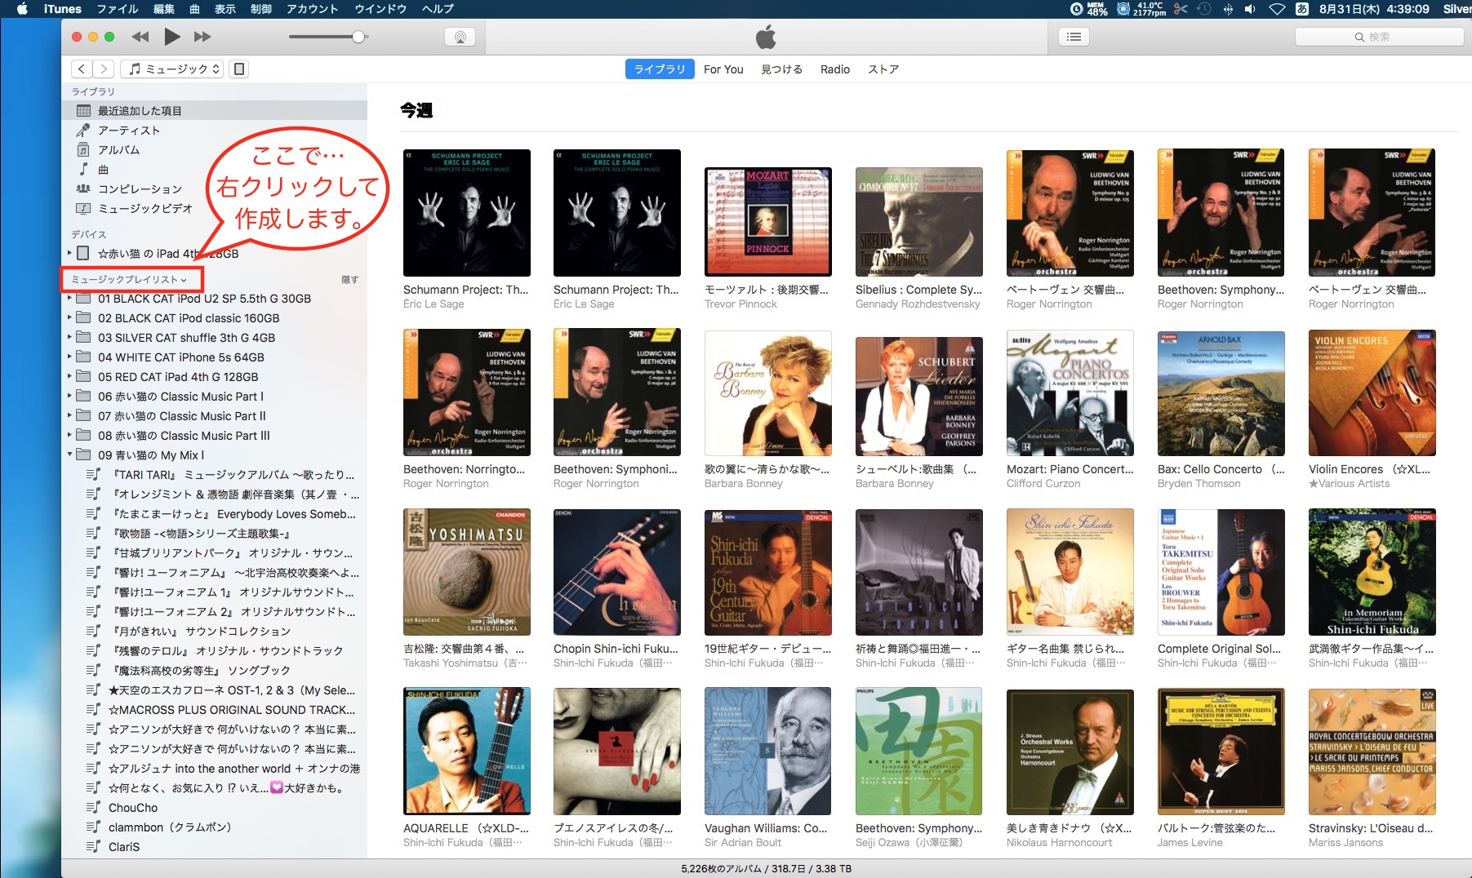This screenshot has width=1472, height=878.
Task: Select コンピレーション in the sidebar
Action: click(x=215, y=189)
